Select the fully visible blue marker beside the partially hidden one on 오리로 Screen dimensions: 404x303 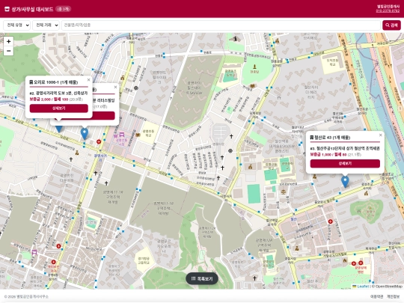pos(85,134)
